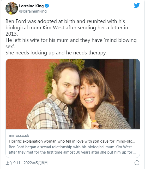Click the 'Ben Ford began a sexual relationship' description

coord(72,150)
